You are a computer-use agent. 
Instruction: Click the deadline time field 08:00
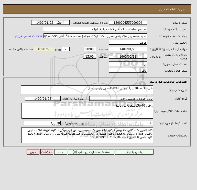click(x=90, y=49)
